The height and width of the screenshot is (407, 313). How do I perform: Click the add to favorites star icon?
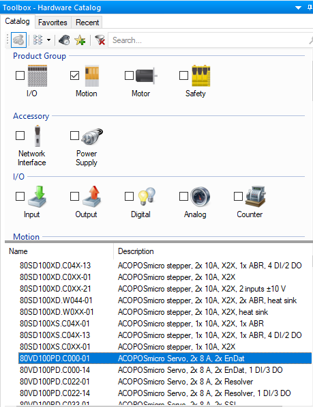pyautogui.click(x=80, y=40)
